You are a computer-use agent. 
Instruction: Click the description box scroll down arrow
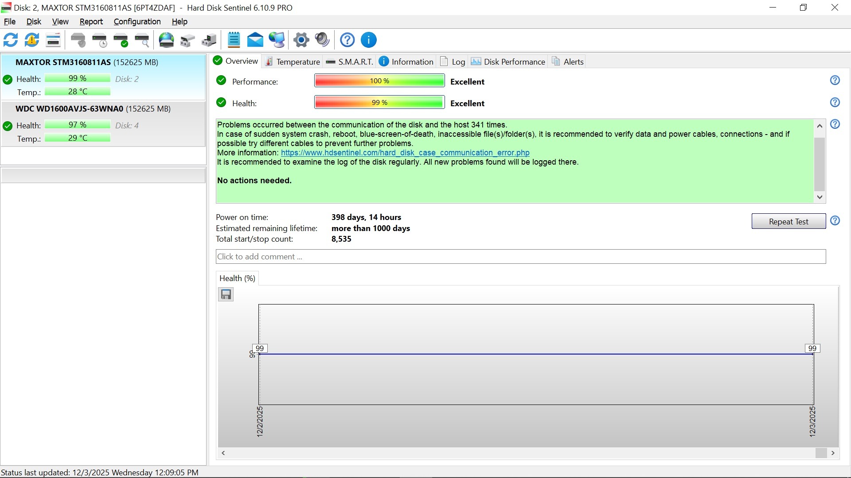820,197
